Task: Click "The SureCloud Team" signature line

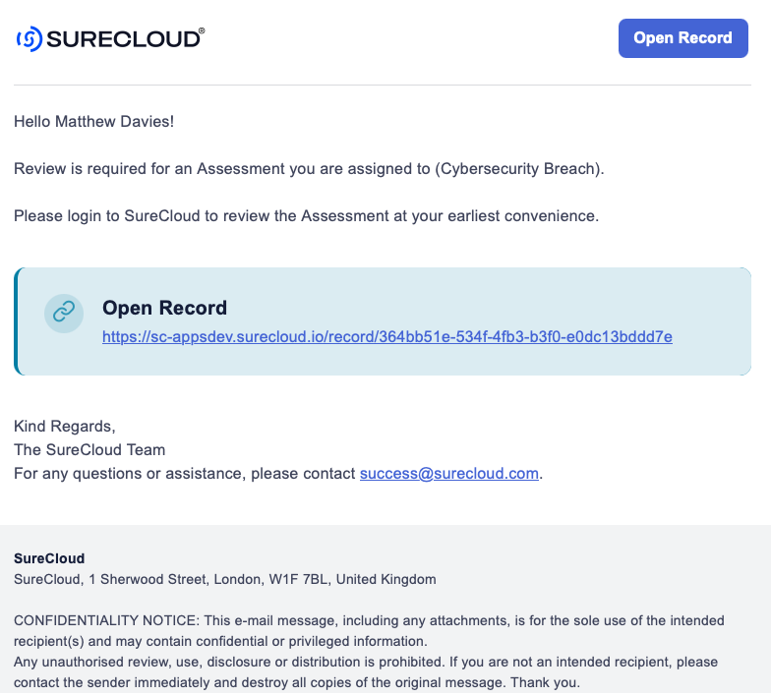Action: 89,449
